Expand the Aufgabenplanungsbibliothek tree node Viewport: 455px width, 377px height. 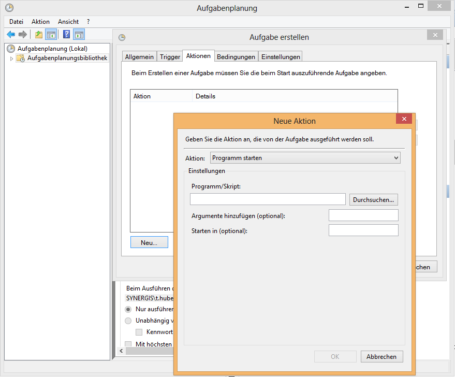pyautogui.click(x=11, y=58)
